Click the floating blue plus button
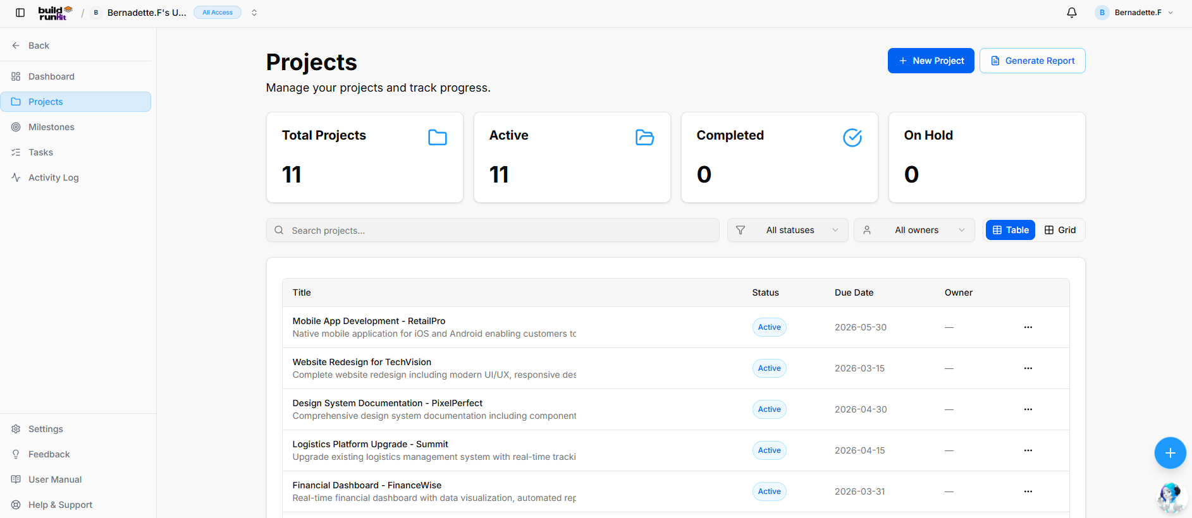 1170,453
